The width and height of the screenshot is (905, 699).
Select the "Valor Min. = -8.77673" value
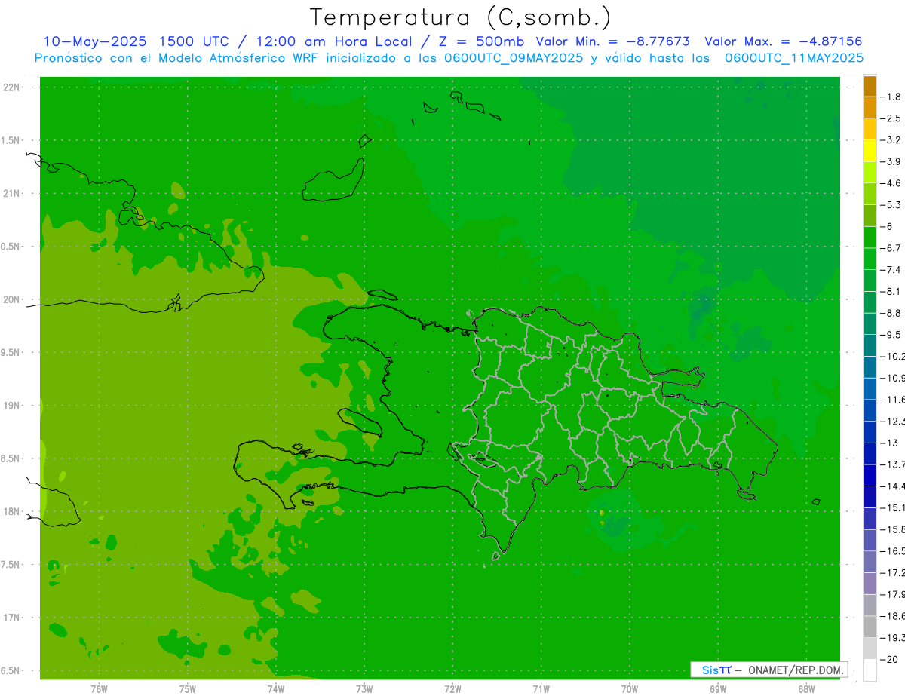pos(612,41)
